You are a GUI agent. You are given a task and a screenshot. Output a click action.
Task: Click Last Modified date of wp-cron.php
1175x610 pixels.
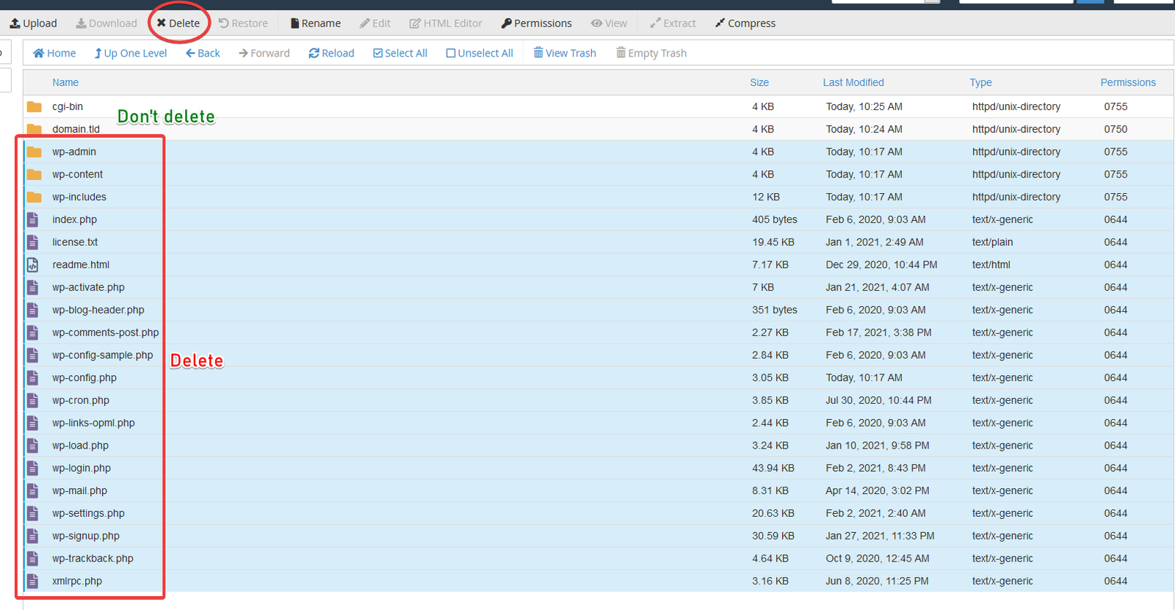pyautogui.click(x=878, y=400)
